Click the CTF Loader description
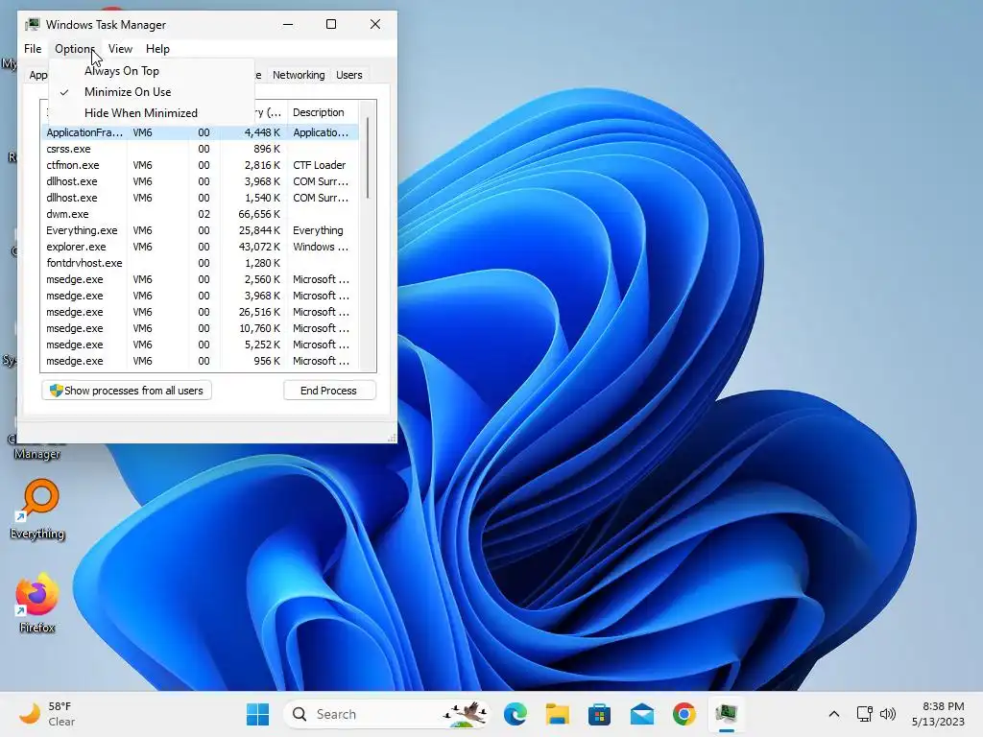Viewport: 983px width, 737px height. (x=319, y=165)
